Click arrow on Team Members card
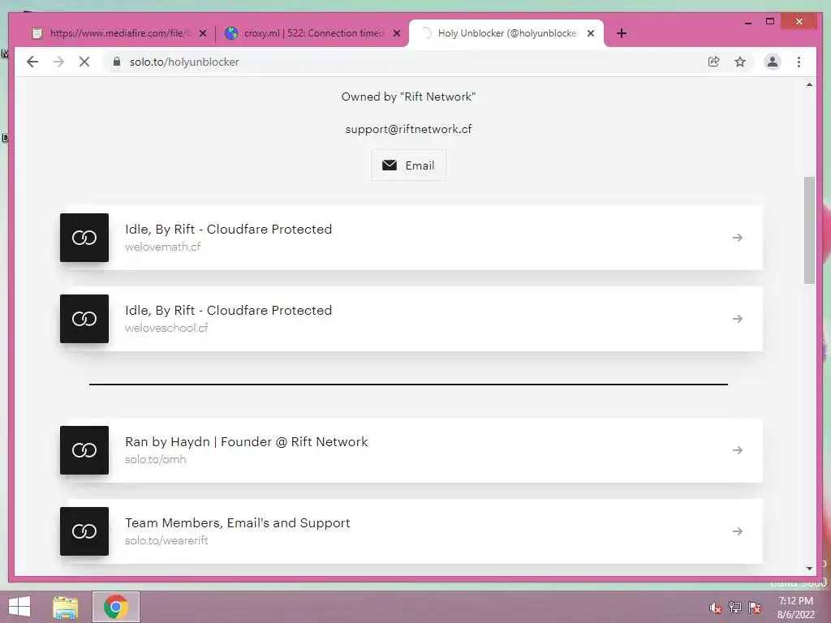 pos(737,531)
